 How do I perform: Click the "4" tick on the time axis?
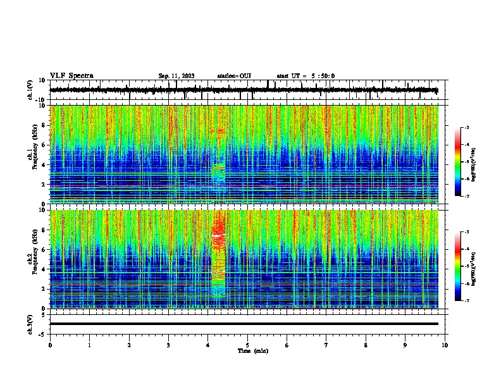(208, 345)
